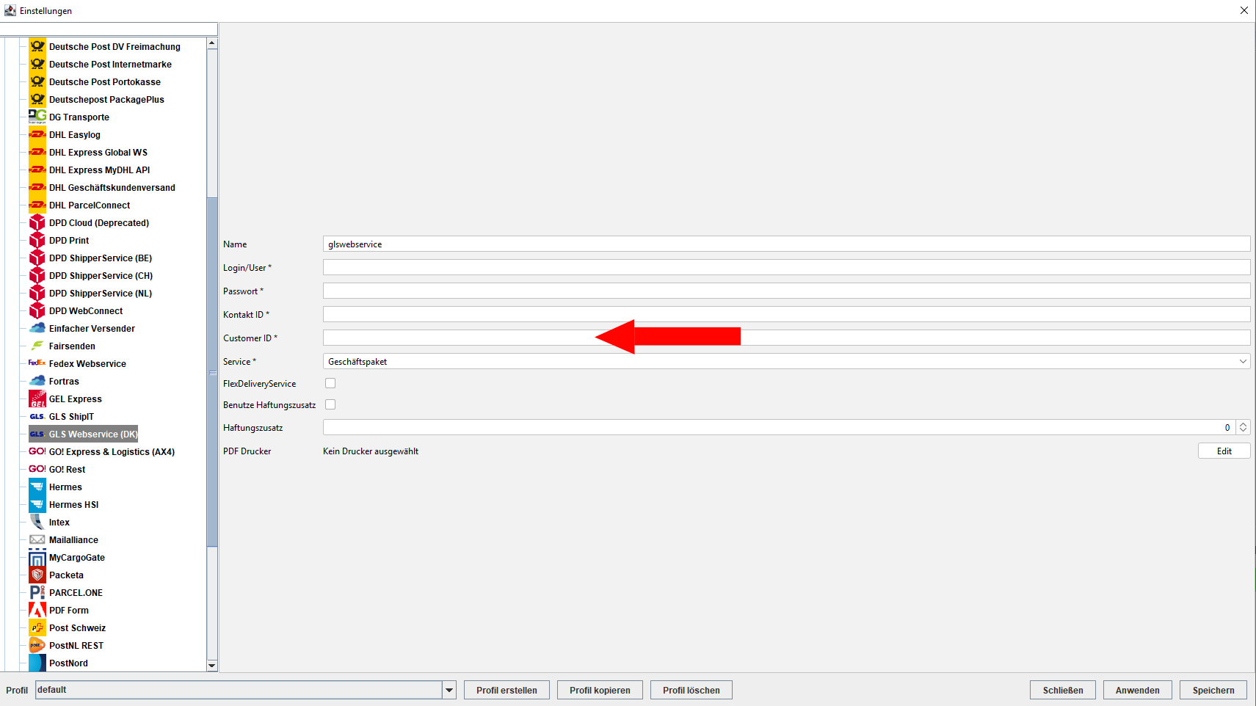Click Profil löschen button
The width and height of the screenshot is (1256, 706).
[x=691, y=690]
